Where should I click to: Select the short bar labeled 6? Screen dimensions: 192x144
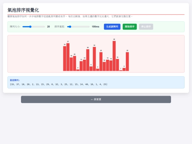(91, 69)
